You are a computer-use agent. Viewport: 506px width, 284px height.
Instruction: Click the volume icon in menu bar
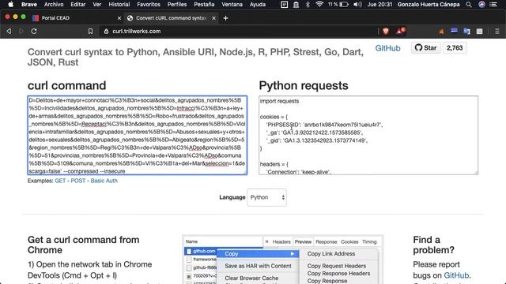tap(357, 5)
